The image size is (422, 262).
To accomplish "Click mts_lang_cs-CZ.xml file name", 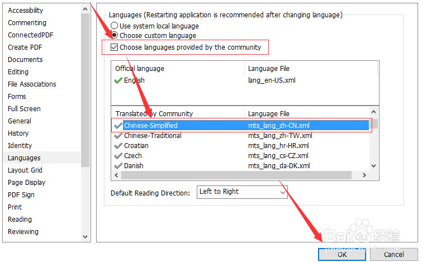I will 278,156.
